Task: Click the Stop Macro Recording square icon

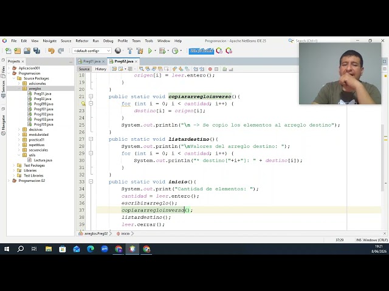Action: 216,69
